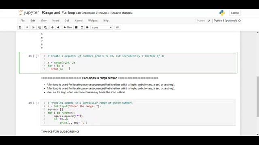Click the 'for n in x:' code line
259x145 pixels.
tap(56, 66)
